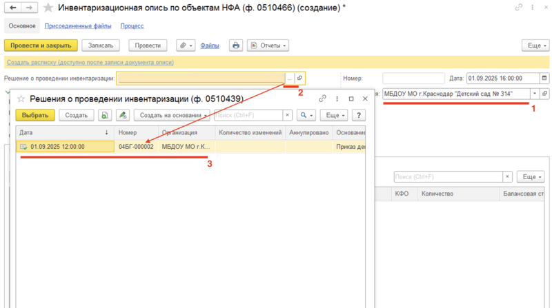This screenshot has width=552, height=308.
Task: Click the yellow Выбрать button
Action: [34, 116]
